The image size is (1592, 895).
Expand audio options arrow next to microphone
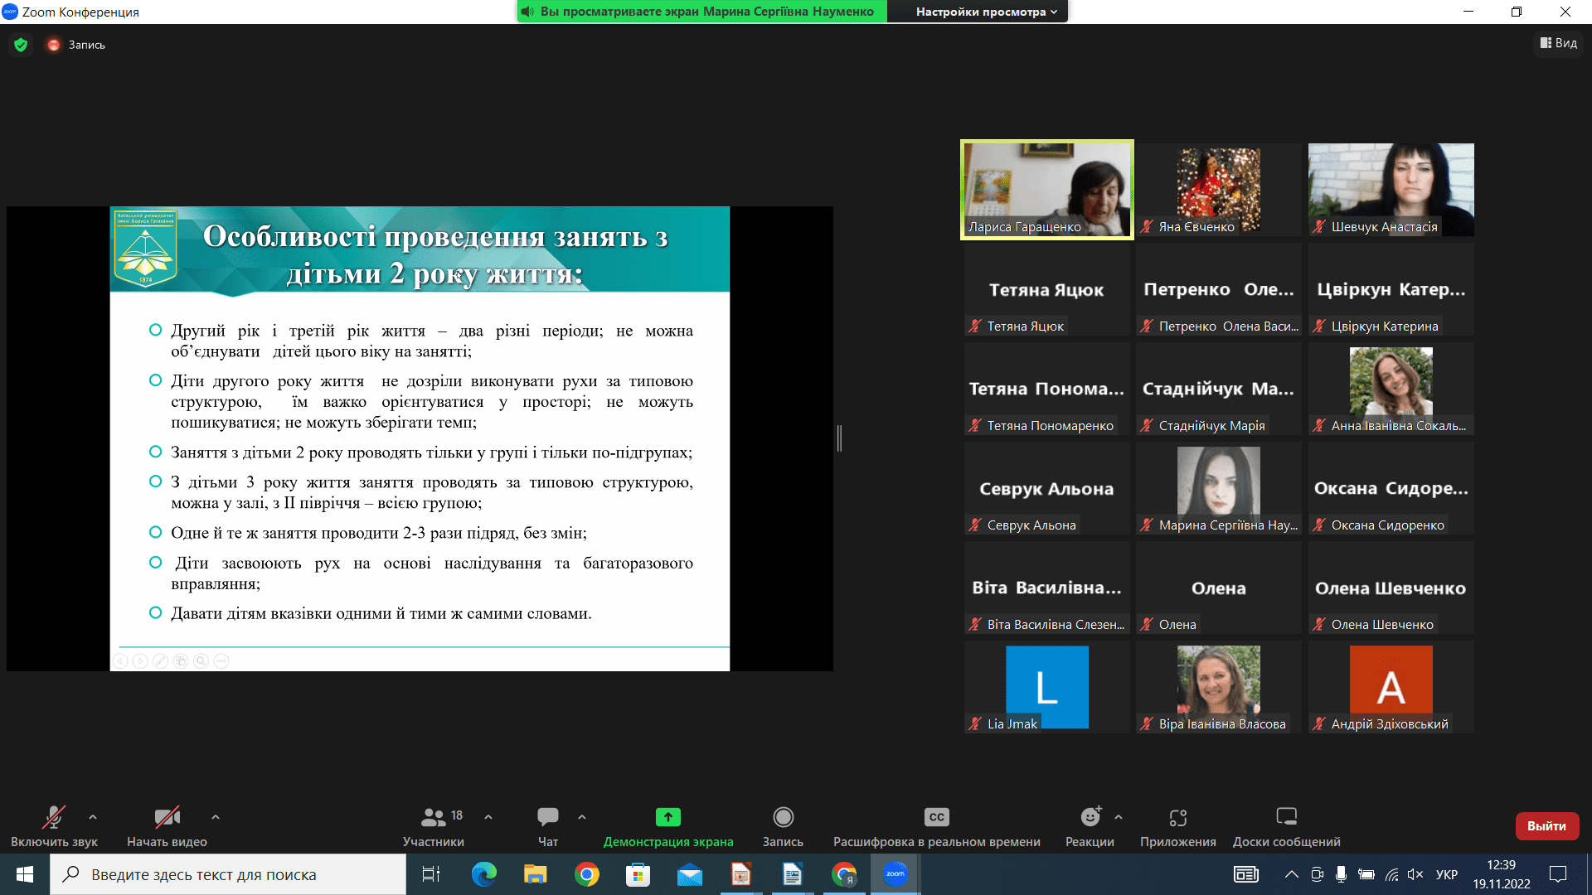(x=93, y=817)
